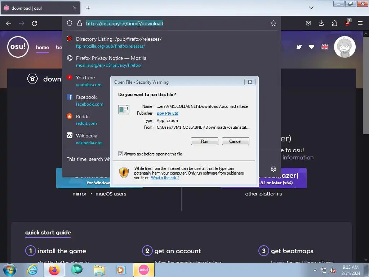Choose the Directory Listing firefox releases suggestion
Screen dimensions: 369x277
(171, 43)
